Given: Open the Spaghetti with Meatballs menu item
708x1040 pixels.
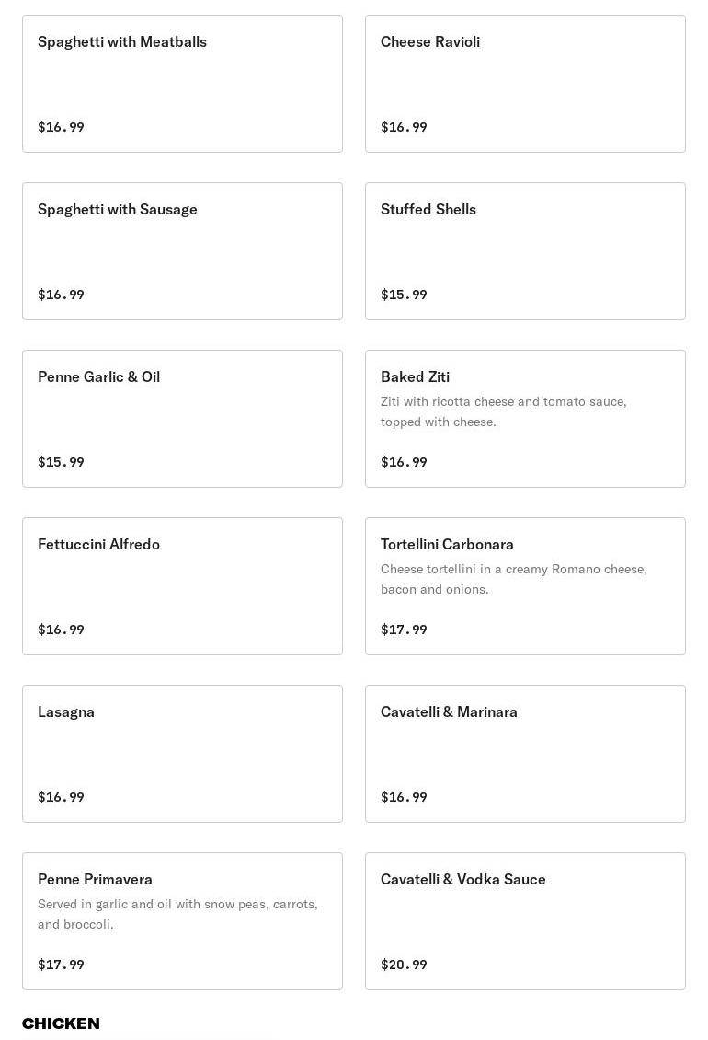Looking at the screenshot, I should (x=182, y=84).
